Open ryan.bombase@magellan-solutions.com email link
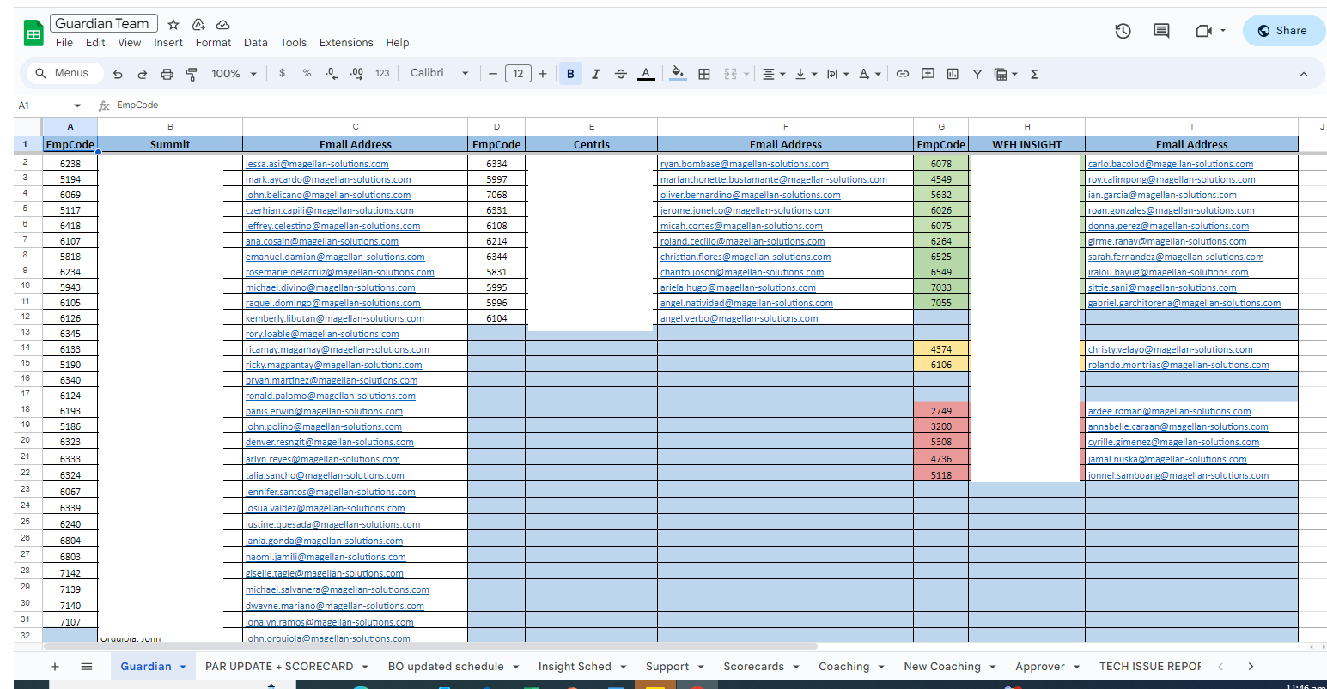Image resolution: width=1327 pixels, height=689 pixels. [745, 164]
